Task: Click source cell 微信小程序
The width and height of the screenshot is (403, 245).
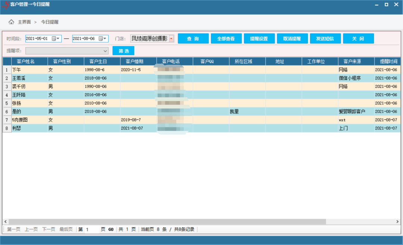Action: (356, 78)
